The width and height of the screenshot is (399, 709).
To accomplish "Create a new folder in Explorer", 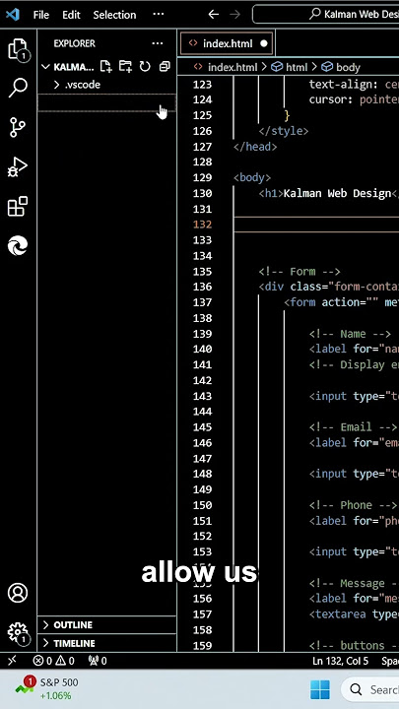I will click(x=125, y=67).
